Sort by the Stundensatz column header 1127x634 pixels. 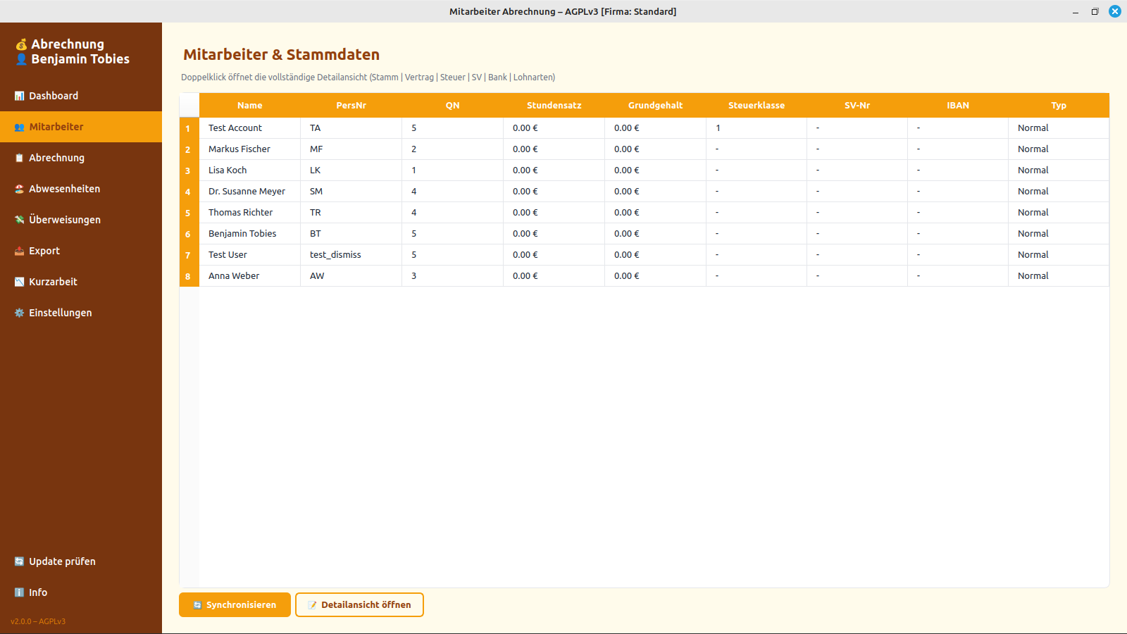tap(554, 105)
